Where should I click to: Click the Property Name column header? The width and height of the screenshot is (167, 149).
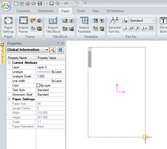[21, 58]
